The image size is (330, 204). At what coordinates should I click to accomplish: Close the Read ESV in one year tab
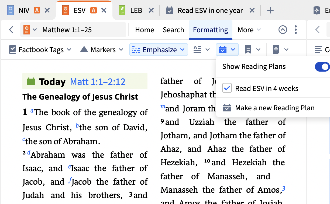click(252, 10)
